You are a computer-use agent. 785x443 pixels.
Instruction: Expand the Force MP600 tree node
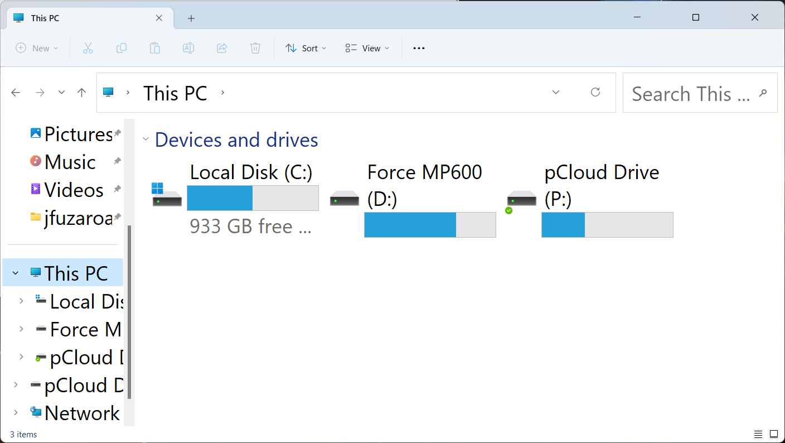pos(21,329)
